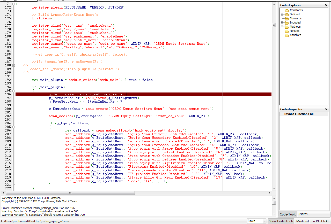Image resolution: width=331 pixels, height=224 pixels.
Task: Click the AMX Mod X Compiler welcome line
Action: [x=31, y=198]
